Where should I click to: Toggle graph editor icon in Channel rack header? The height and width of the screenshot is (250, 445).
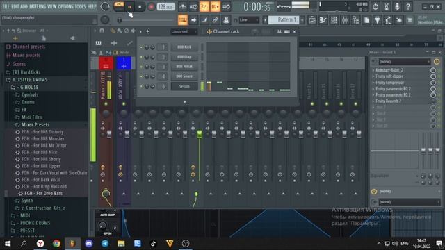(x=280, y=32)
